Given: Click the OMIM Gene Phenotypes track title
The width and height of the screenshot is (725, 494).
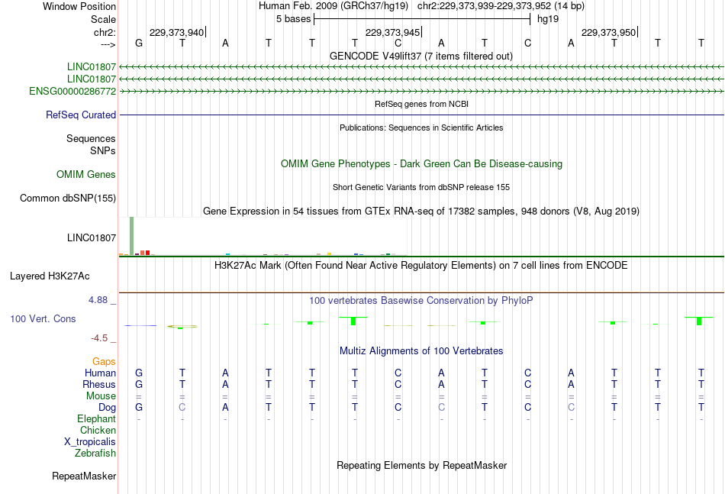Looking at the screenshot, I should 421,163.
